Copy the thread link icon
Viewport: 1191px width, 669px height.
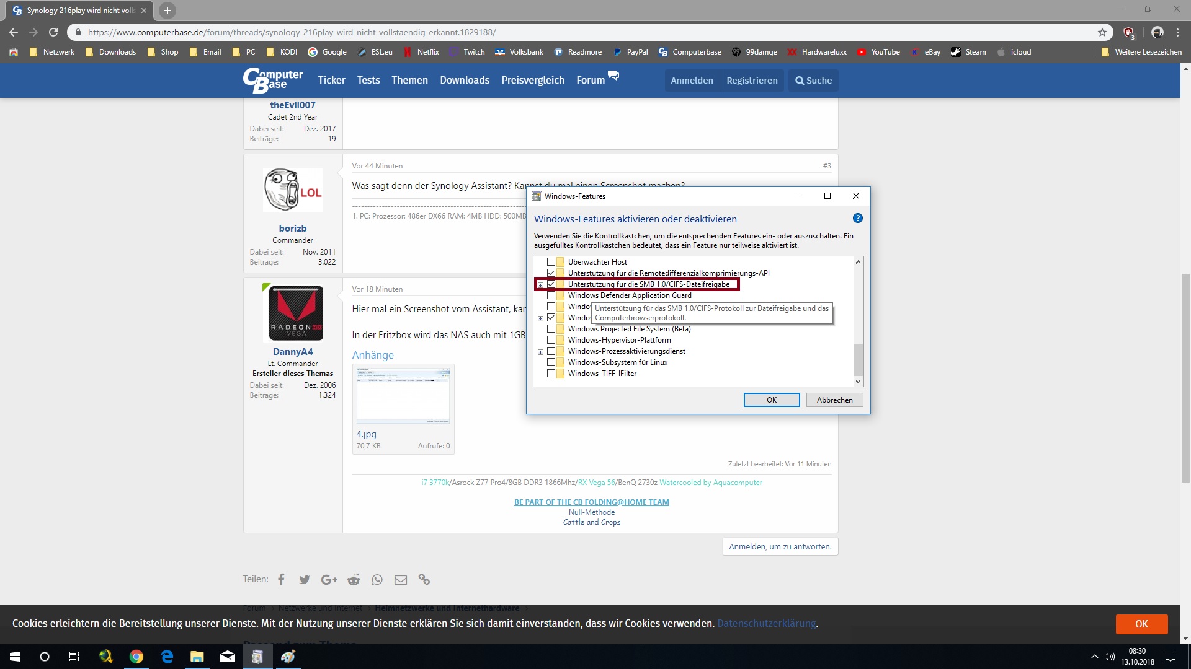pos(424,580)
